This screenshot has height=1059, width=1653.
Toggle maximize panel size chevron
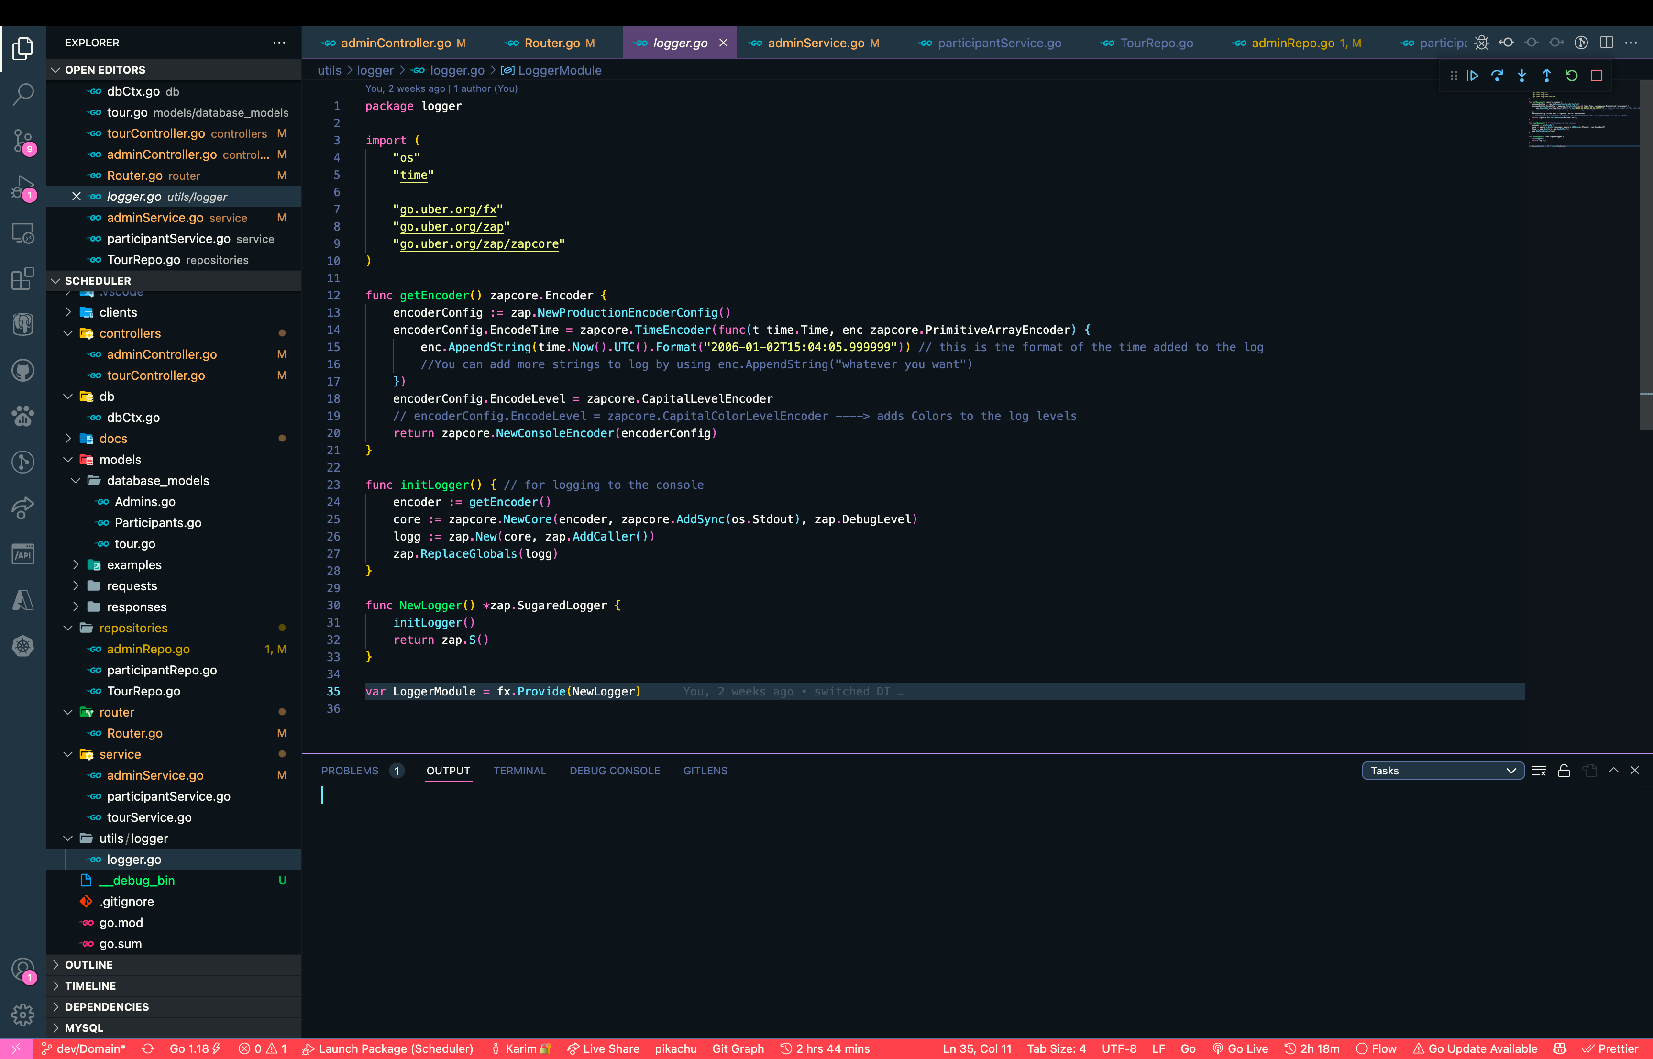click(x=1614, y=771)
